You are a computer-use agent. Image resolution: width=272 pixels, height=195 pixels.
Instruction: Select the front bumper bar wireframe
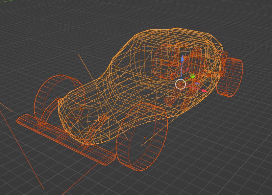click(66, 140)
